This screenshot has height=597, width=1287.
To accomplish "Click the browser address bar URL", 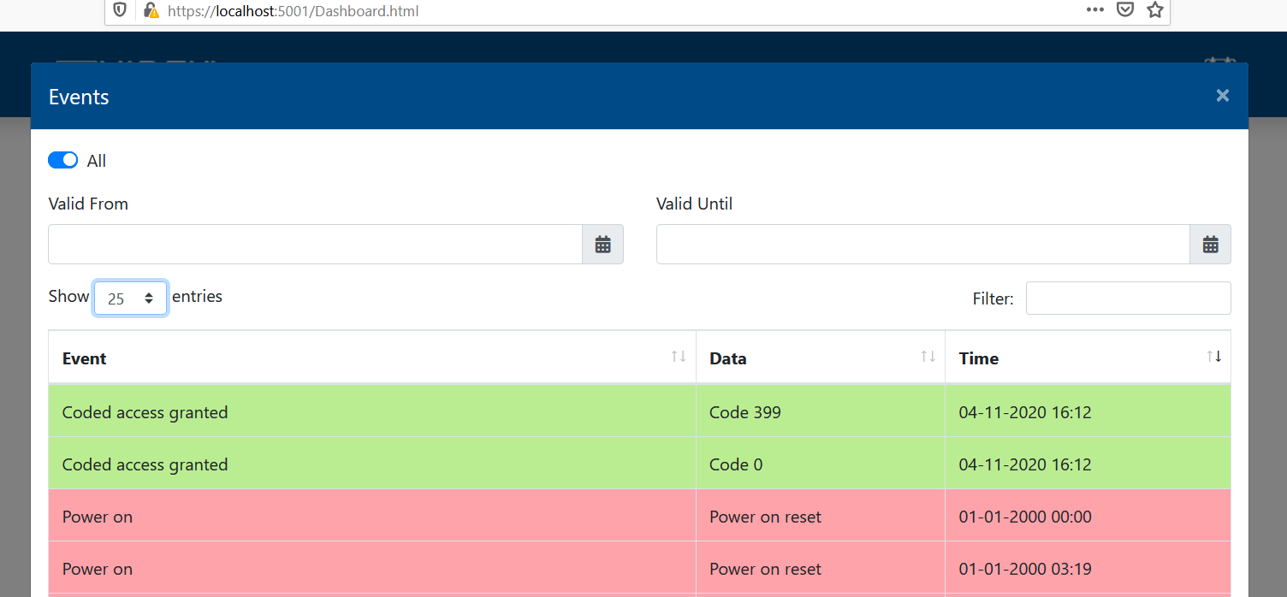I will pos(294,11).
